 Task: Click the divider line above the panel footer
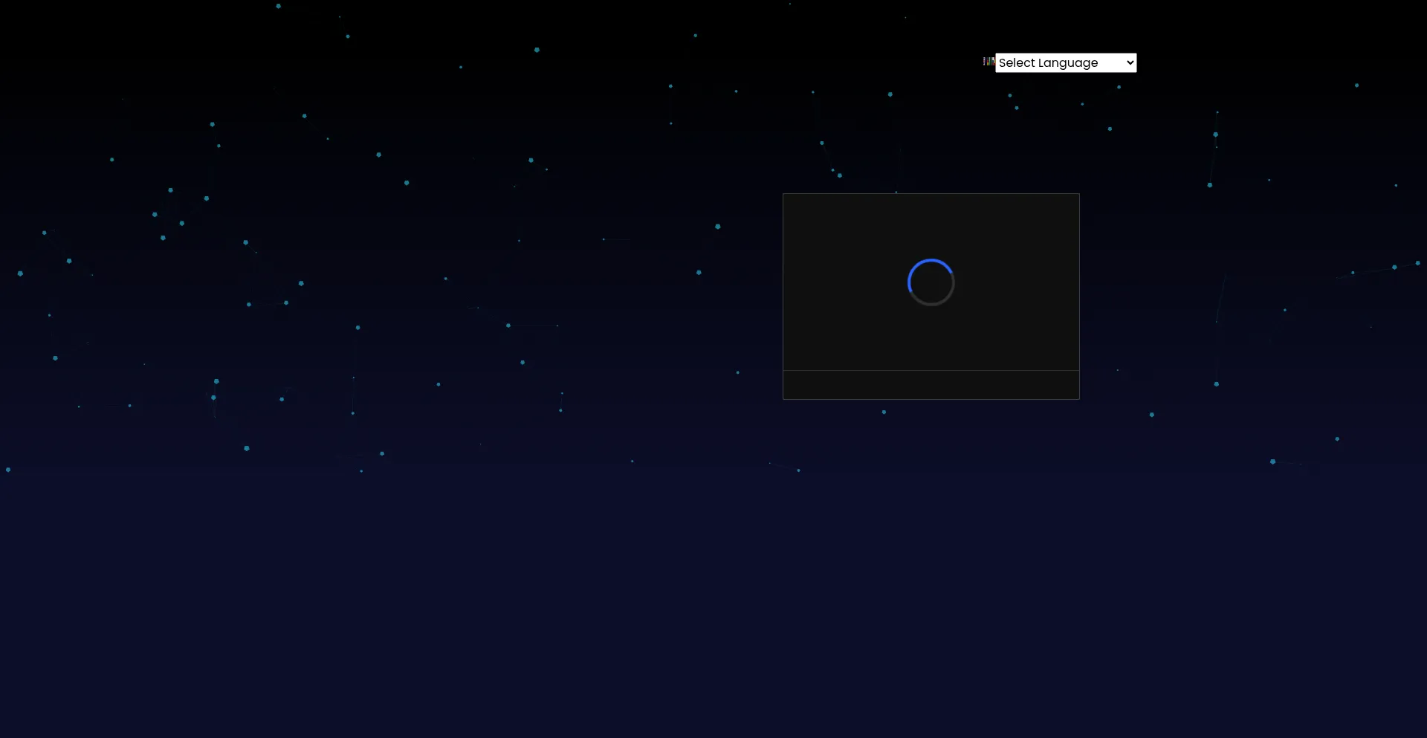931,370
